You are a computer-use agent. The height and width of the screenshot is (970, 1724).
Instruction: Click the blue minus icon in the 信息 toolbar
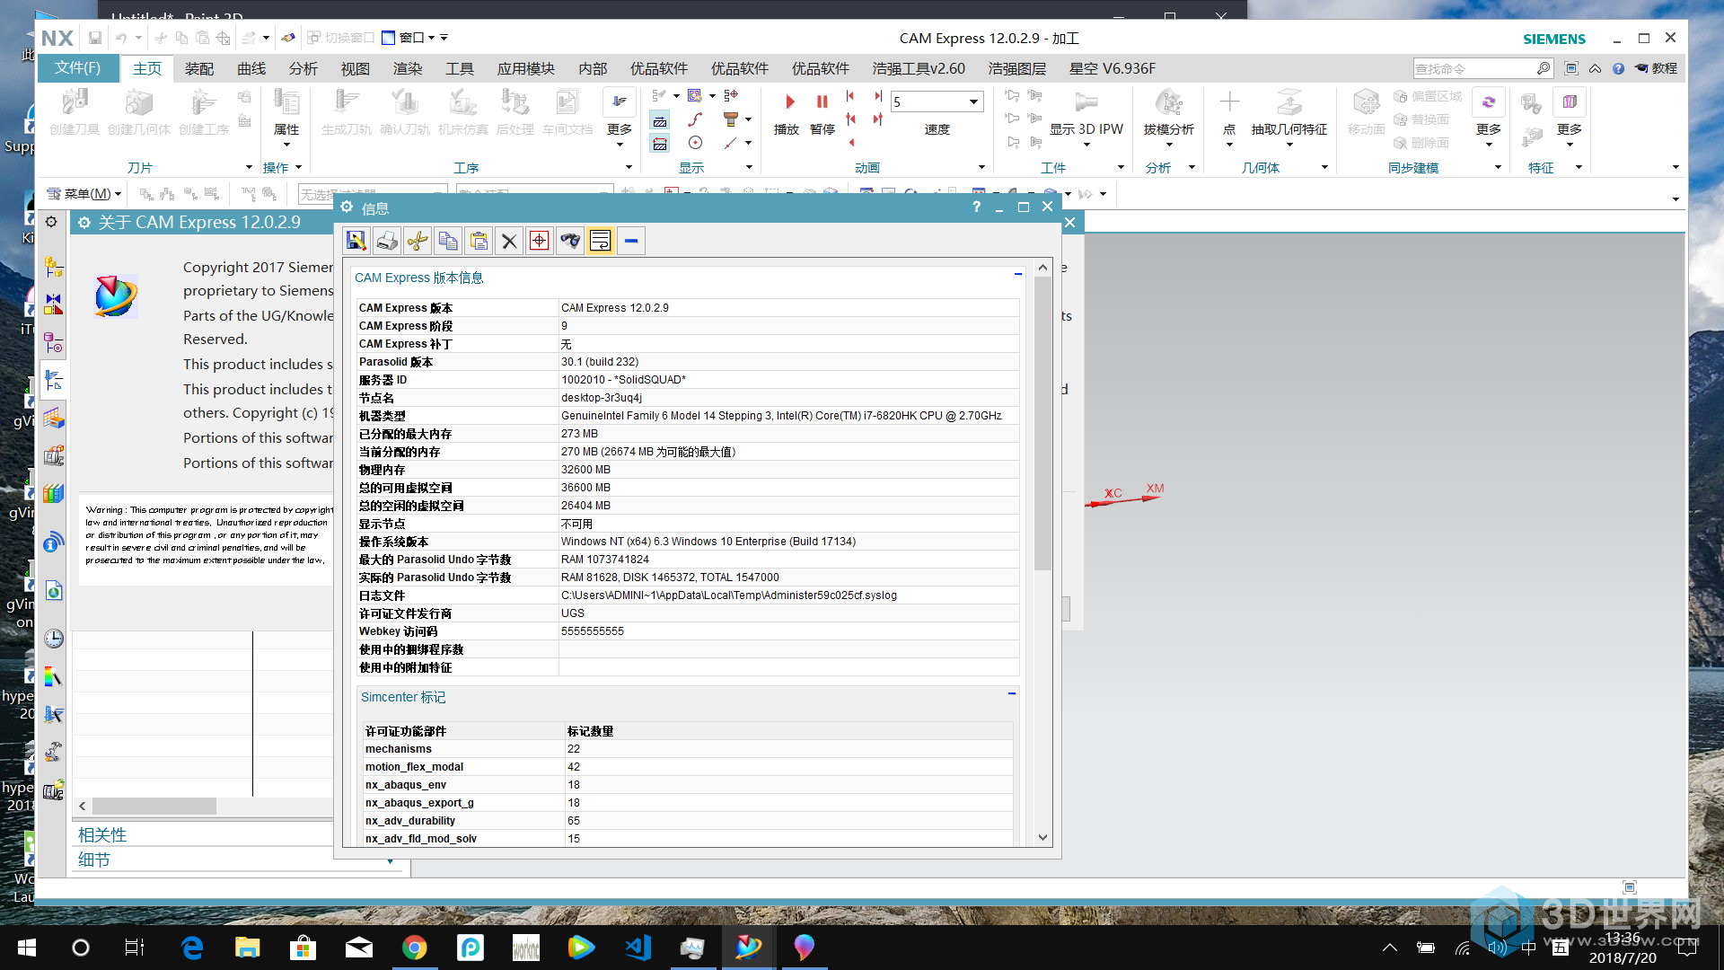click(631, 241)
